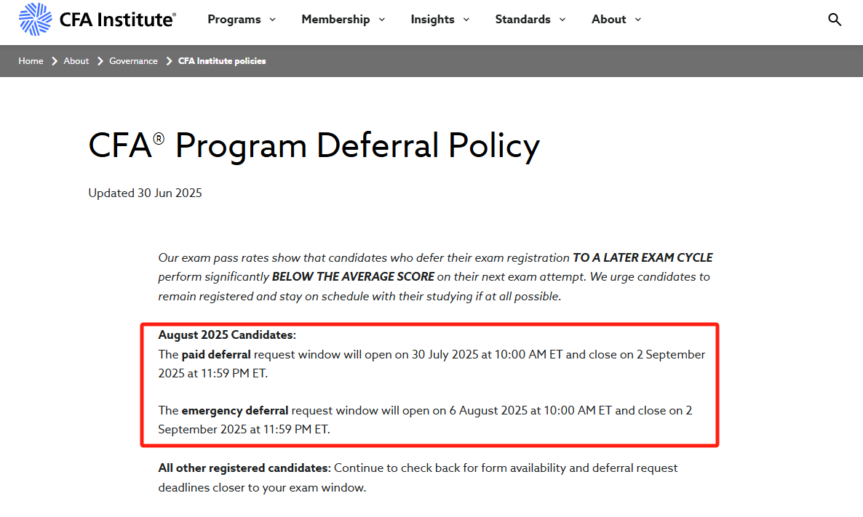Expand the chevron next to Membership
The width and height of the screenshot is (863, 517).
click(x=382, y=20)
